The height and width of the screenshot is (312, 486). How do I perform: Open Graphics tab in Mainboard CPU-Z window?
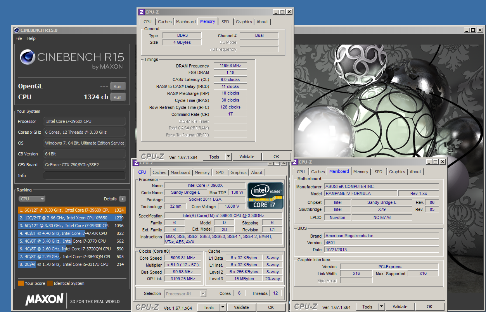tap(397, 172)
